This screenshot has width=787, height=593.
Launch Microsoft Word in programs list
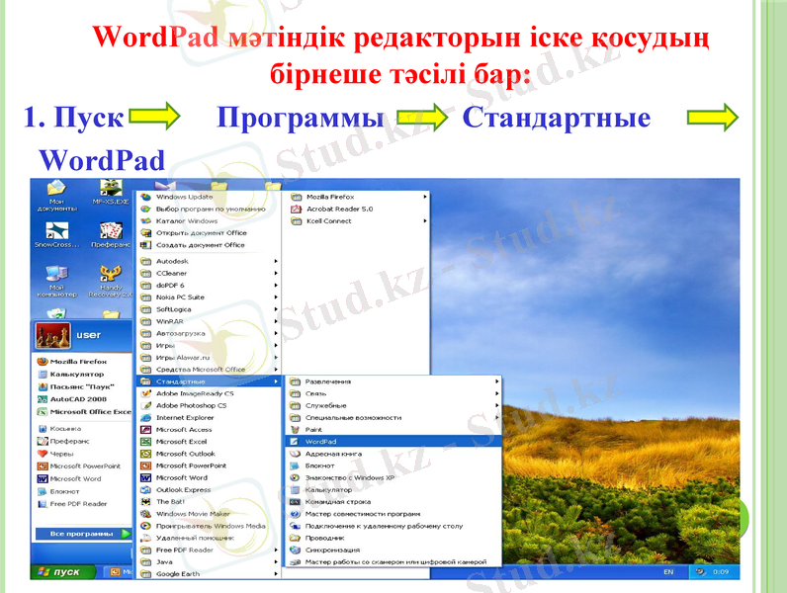(209, 477)
